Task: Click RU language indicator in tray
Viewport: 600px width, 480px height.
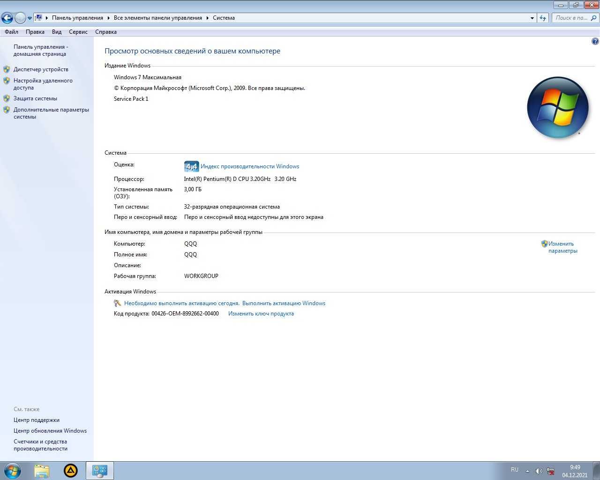Action: click(515, 470)
